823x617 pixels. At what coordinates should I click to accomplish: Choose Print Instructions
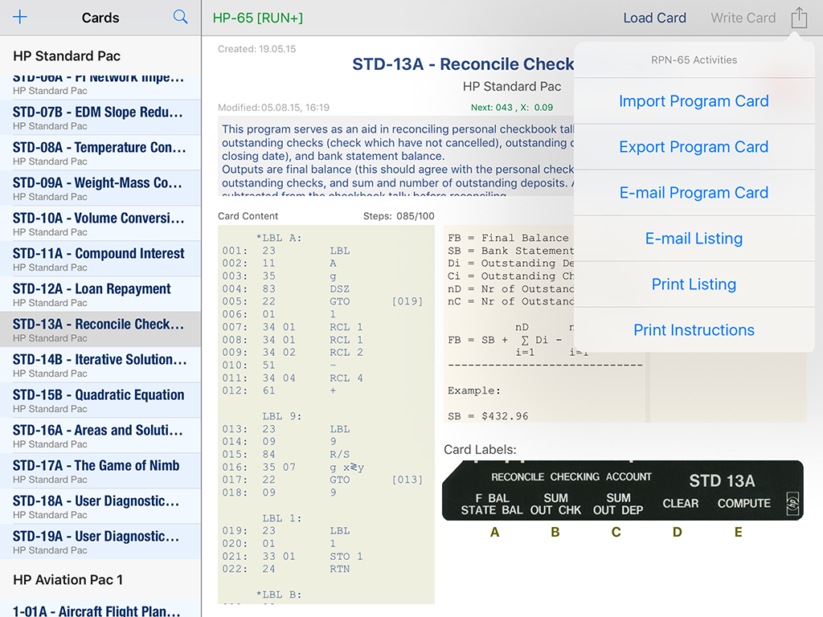tap(694, 330)
